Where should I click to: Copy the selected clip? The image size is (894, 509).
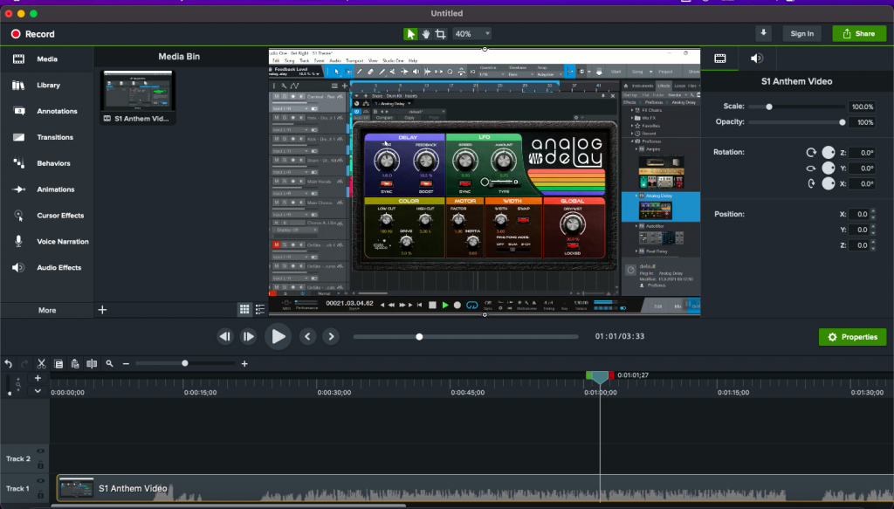tap(58, 364)
